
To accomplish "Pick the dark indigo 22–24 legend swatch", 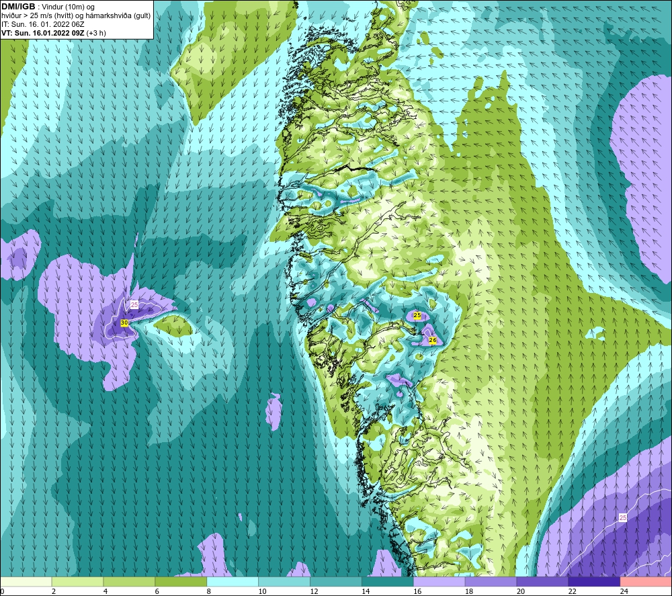I will tap(594, 581).
